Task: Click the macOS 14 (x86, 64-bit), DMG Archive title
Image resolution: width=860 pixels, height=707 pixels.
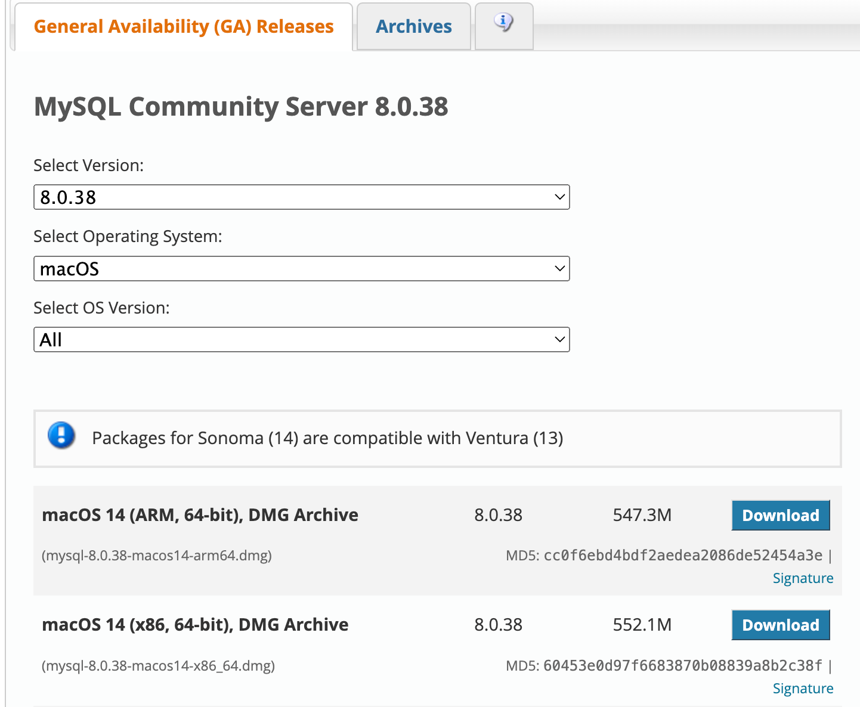Action: point(195,625)
